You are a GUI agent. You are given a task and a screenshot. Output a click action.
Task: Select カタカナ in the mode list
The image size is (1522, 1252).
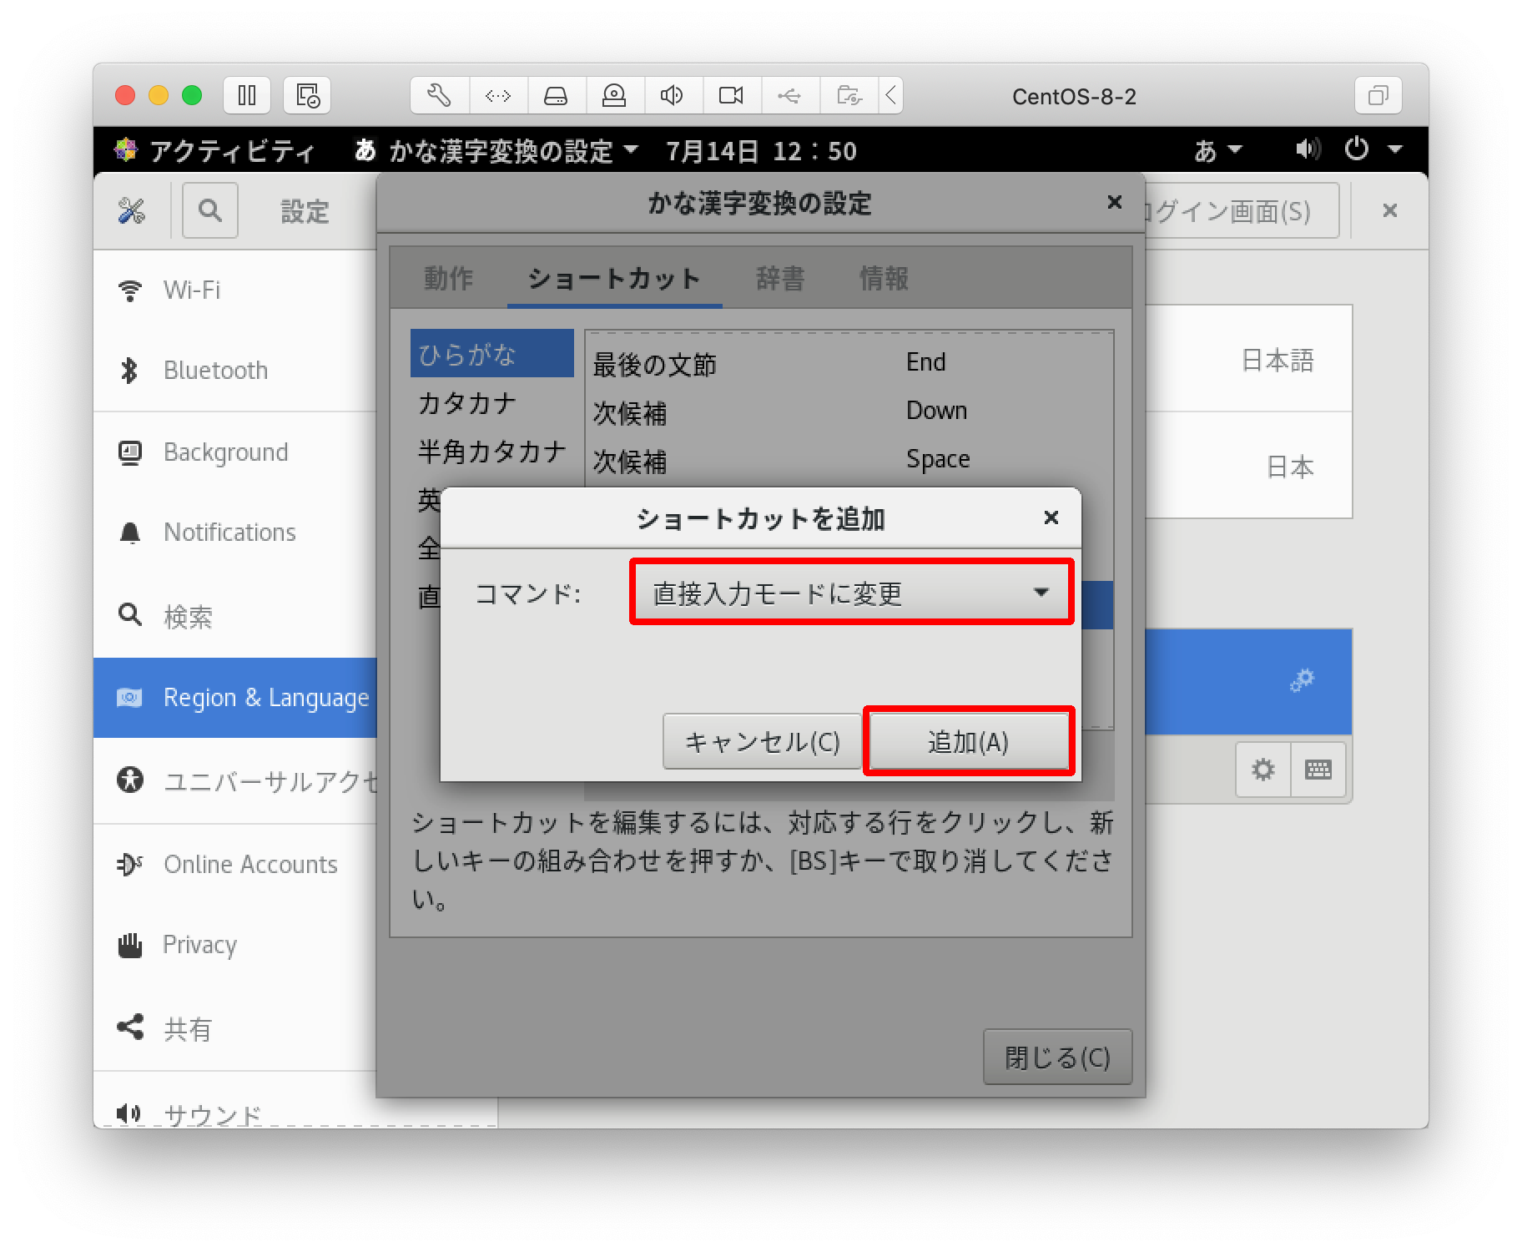[492, 403]
